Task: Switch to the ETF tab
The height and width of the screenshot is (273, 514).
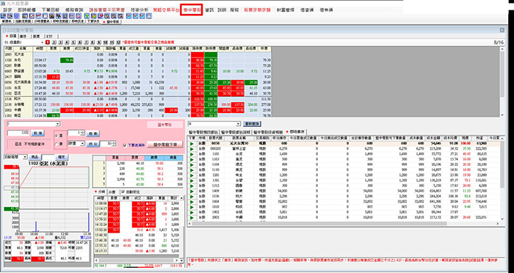Action: click(49, 37)
